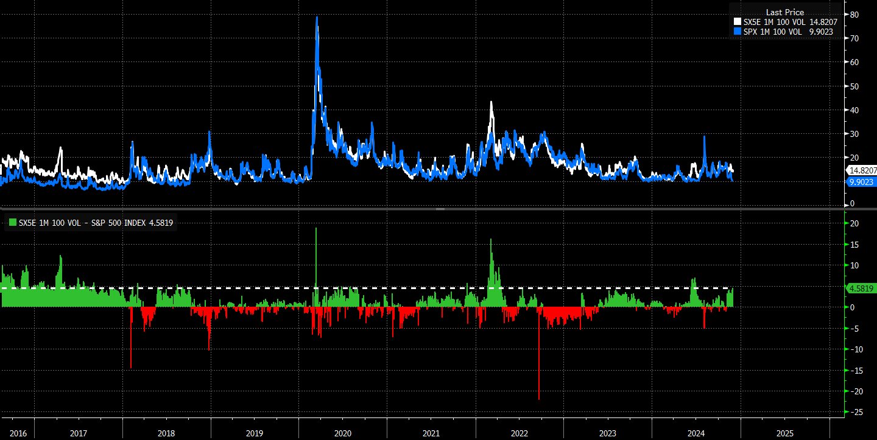Select 'SX5E 1M 100 VOL - S&P 500 INDEX' legend

coord(91,223)
